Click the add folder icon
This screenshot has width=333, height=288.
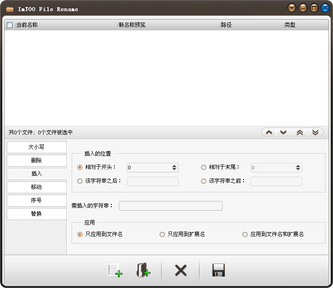point(143,270)
